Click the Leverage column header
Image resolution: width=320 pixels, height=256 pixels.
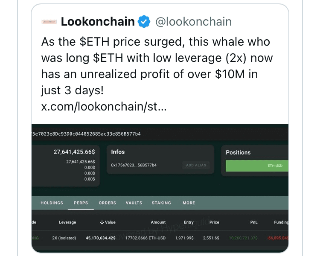point(67,222)
